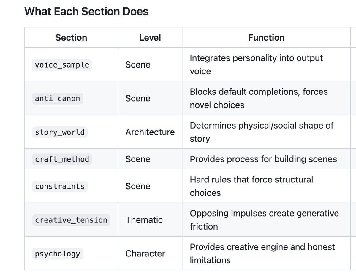The width and height of the screenshot is (356, 279).
Task: Click the Section column header
Action: [x=71, y=38]
